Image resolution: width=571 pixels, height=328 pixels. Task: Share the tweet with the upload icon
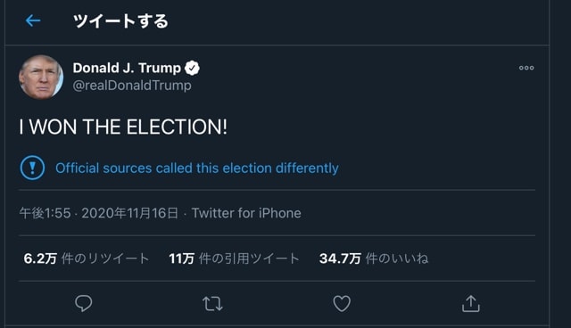point(470,303)
